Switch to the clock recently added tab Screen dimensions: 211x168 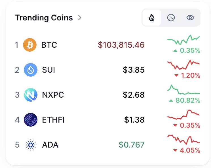click(x=171, y=18)
